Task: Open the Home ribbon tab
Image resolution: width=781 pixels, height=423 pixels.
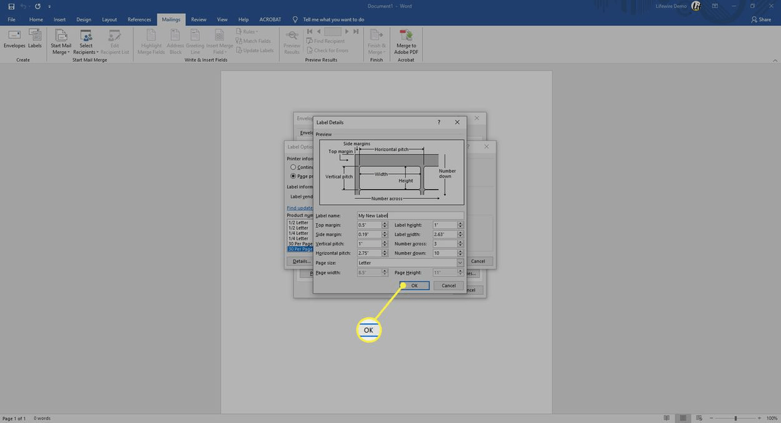Action: (36, 19)
